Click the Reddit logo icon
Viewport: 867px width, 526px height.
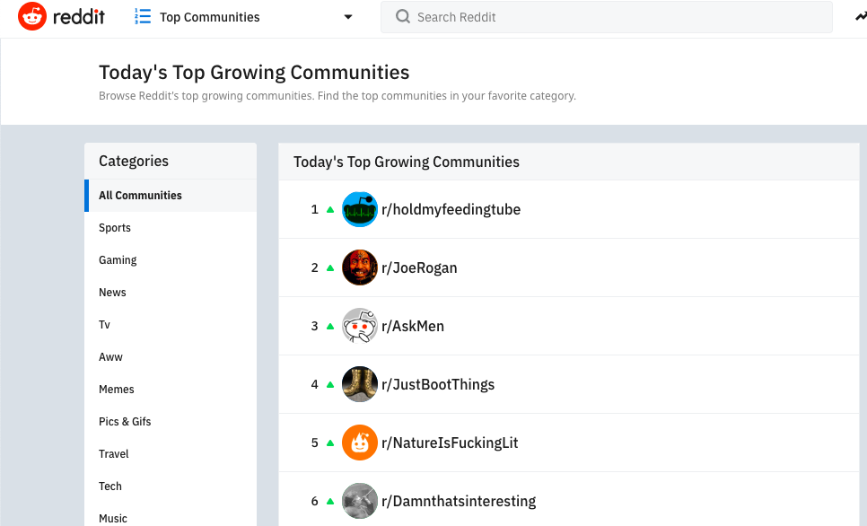click(x=32, y=16)
